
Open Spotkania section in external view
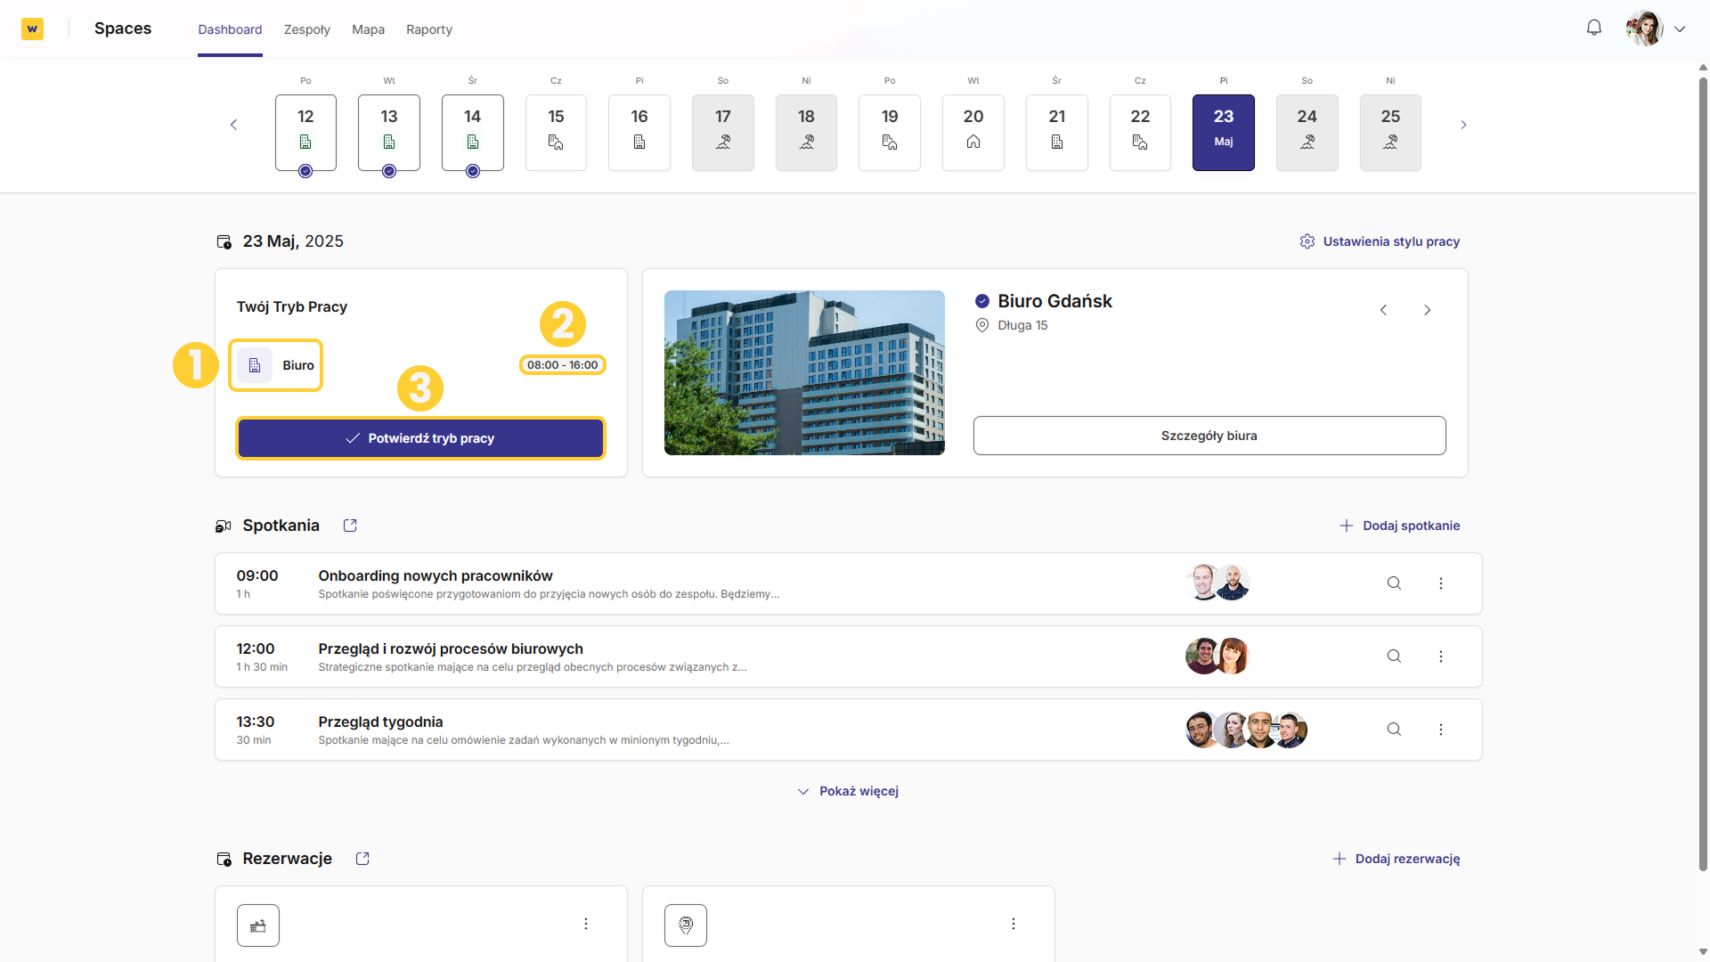[x=350, y=526]
